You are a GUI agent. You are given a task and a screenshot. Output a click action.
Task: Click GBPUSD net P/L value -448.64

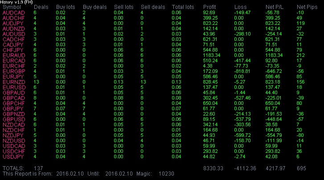click(x=273, y=120)
